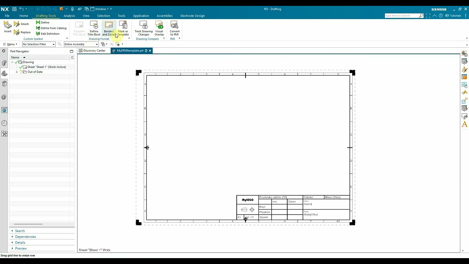
Task: Click the Smash custom symbol tool
Action: point(22,24)
